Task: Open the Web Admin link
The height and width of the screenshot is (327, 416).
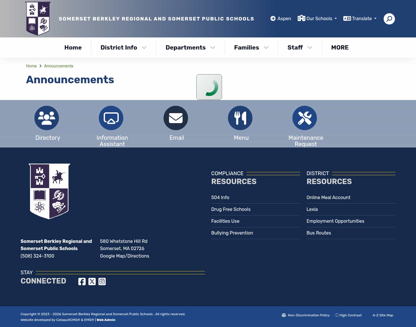Action: click(x=106, y=320)
